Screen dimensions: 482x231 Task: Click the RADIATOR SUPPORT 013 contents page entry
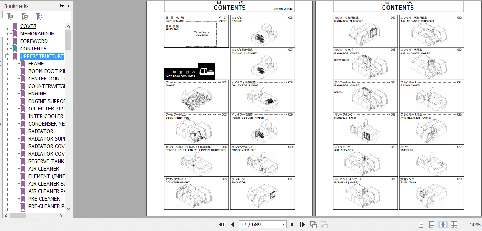tap(365, 31)
